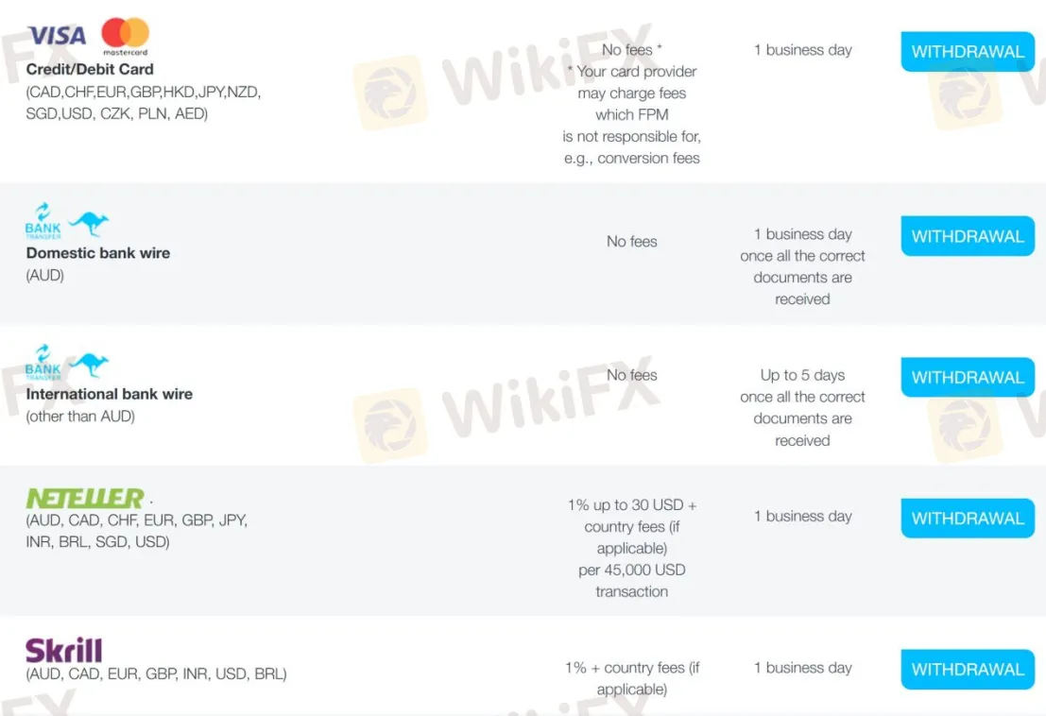1046x716 pixels.
Task: Click the Neteller supported currencies text
Action: click(x=137, y=531)
